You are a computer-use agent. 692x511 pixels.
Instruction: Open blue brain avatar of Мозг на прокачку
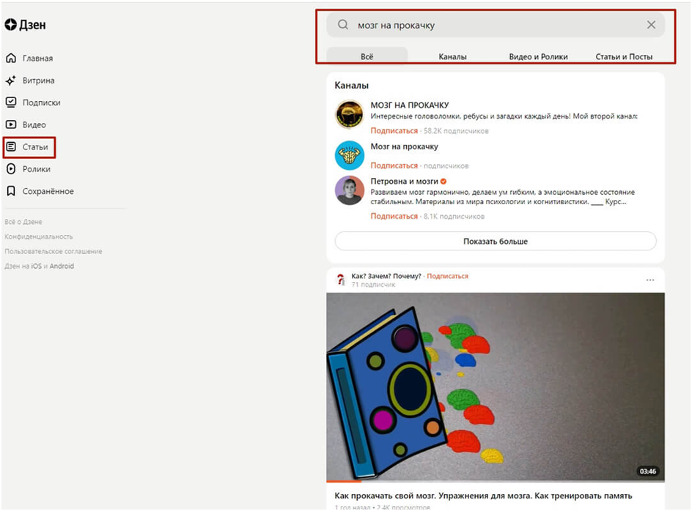[349, 155]
